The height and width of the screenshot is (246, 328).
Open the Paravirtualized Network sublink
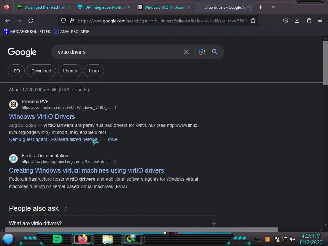coord(76,140)
